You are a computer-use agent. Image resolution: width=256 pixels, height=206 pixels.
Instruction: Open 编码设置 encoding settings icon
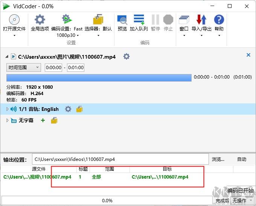tap(67, 19)
